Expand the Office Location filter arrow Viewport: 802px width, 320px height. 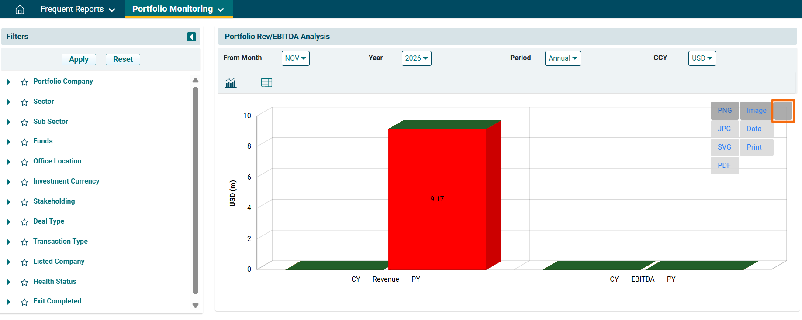coord(8,162)
